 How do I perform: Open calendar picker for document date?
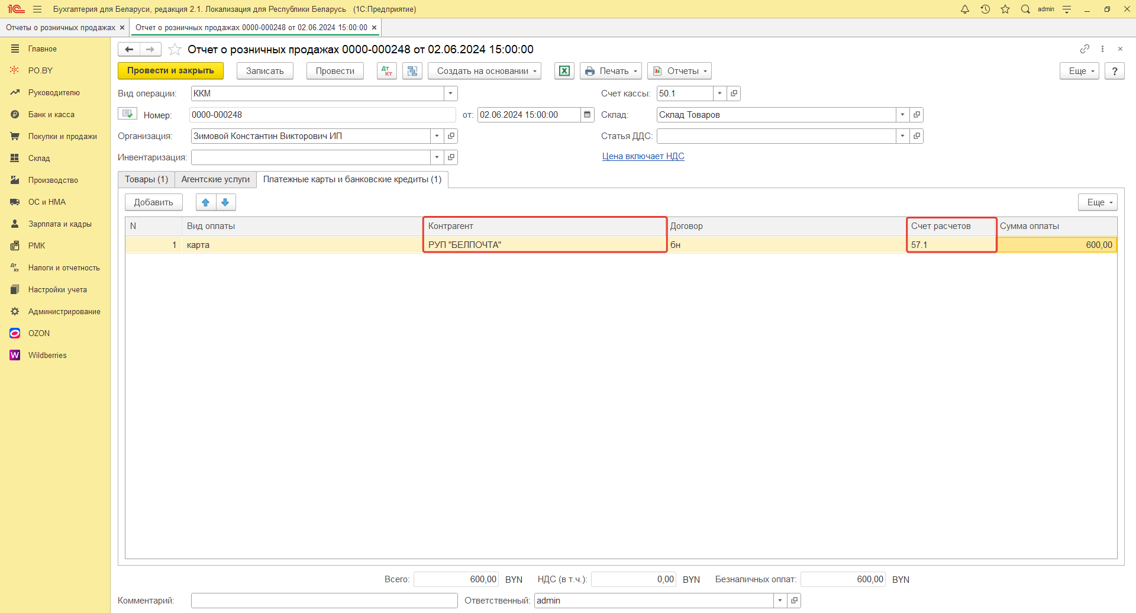click(x=588, y=115)
